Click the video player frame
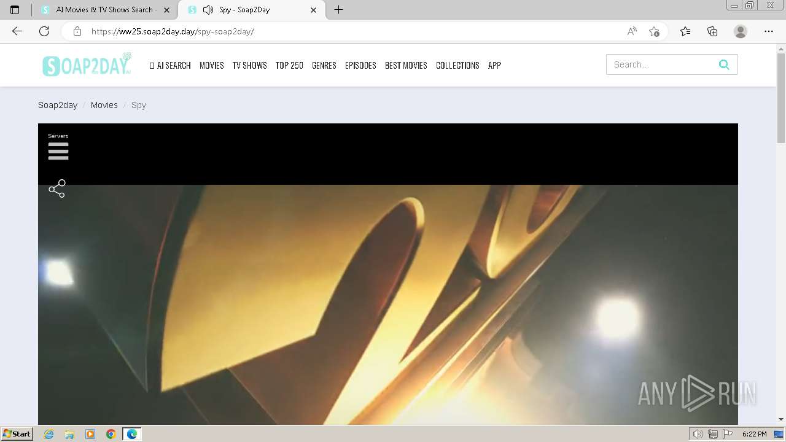 (388, 274)
